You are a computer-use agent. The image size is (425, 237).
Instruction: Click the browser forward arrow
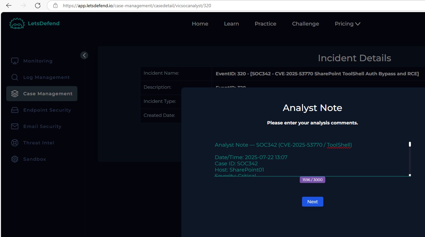point(23,6)
